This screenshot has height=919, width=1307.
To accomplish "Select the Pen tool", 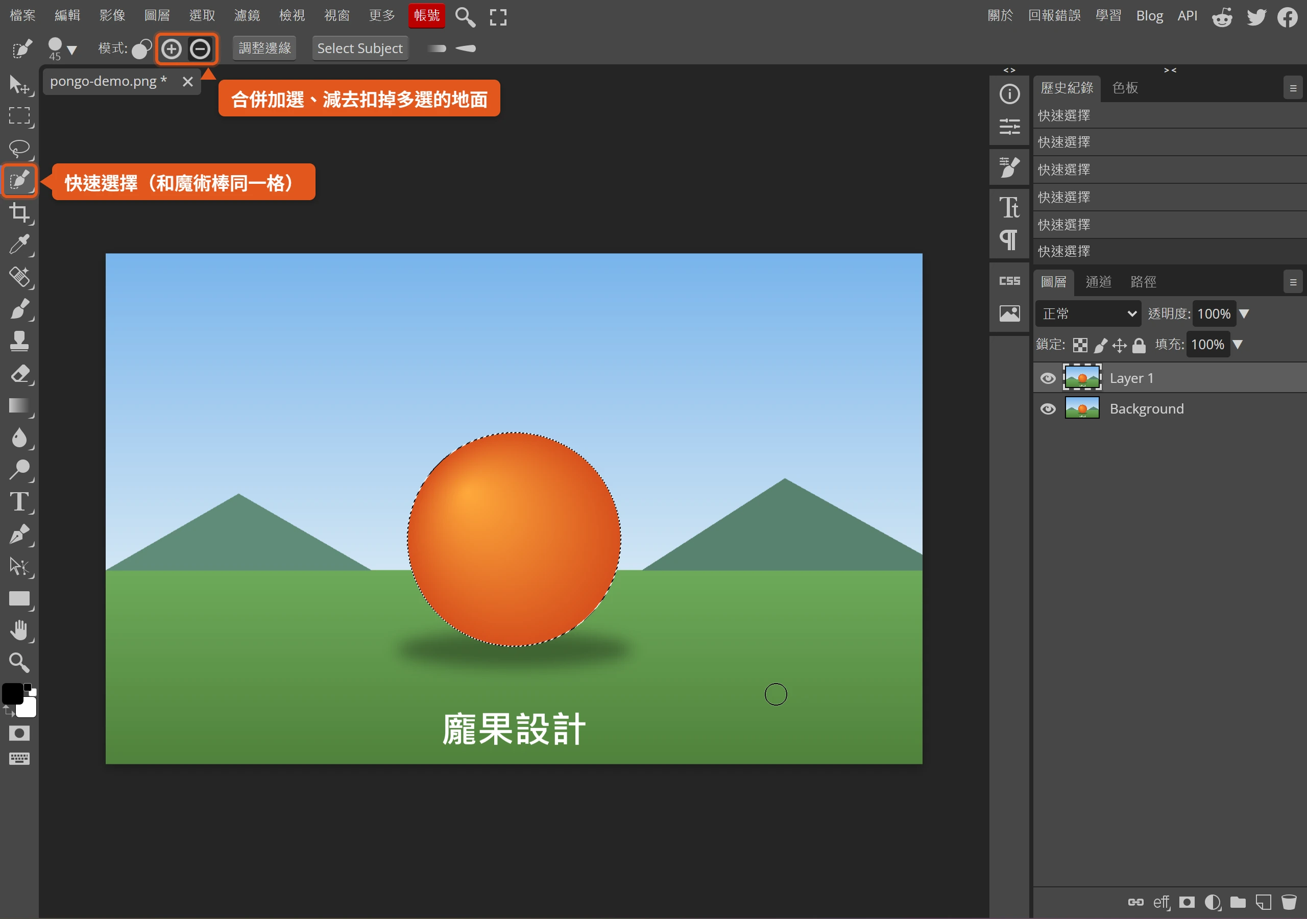I will pyautogui.click(x=19, y=534).
